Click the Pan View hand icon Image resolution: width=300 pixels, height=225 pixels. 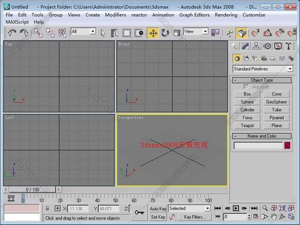[x=274, y=217]
